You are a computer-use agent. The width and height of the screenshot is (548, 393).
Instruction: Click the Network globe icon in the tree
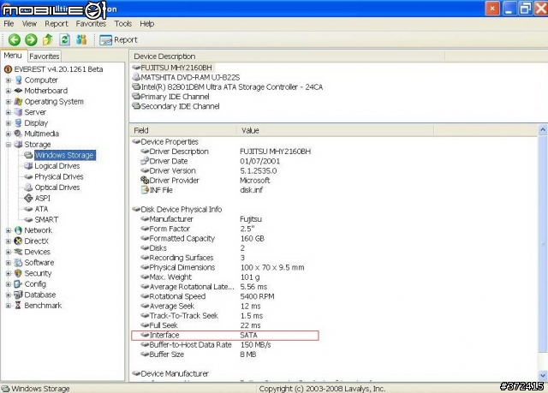tap(18, 230)
